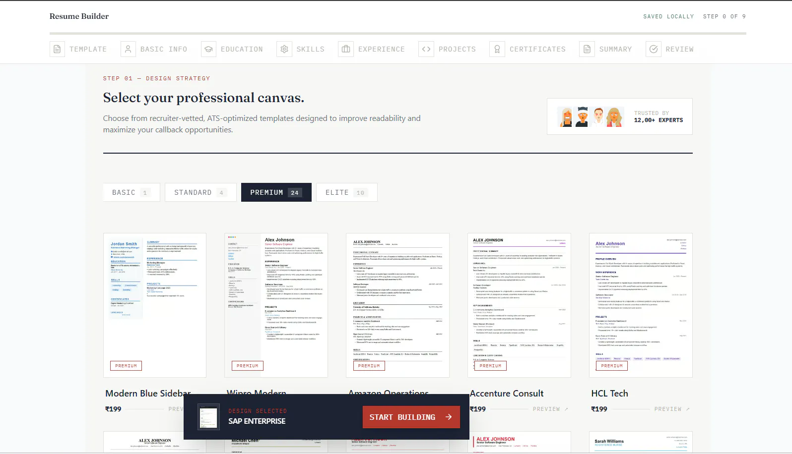Screen dimensions: 792x454
Task: Switch to the Basic templates tab
Action: [x=132, y=192]
